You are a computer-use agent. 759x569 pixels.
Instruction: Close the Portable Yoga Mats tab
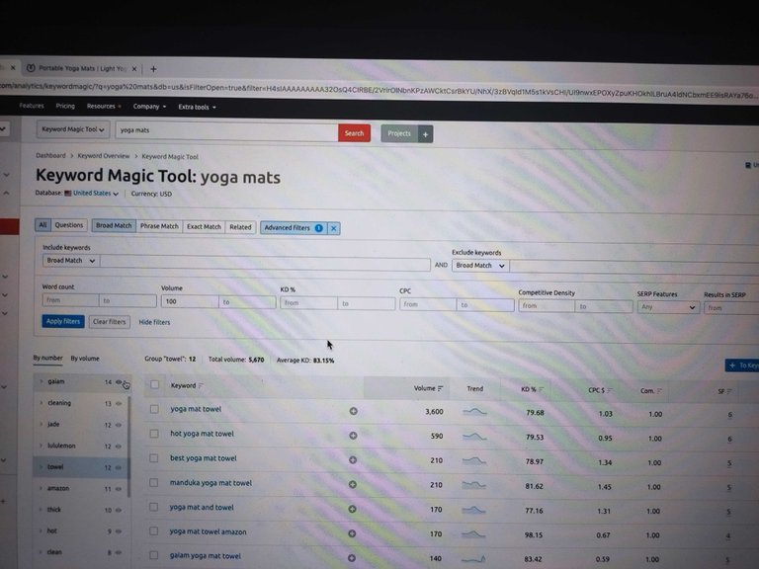click(x=134, y=69)
